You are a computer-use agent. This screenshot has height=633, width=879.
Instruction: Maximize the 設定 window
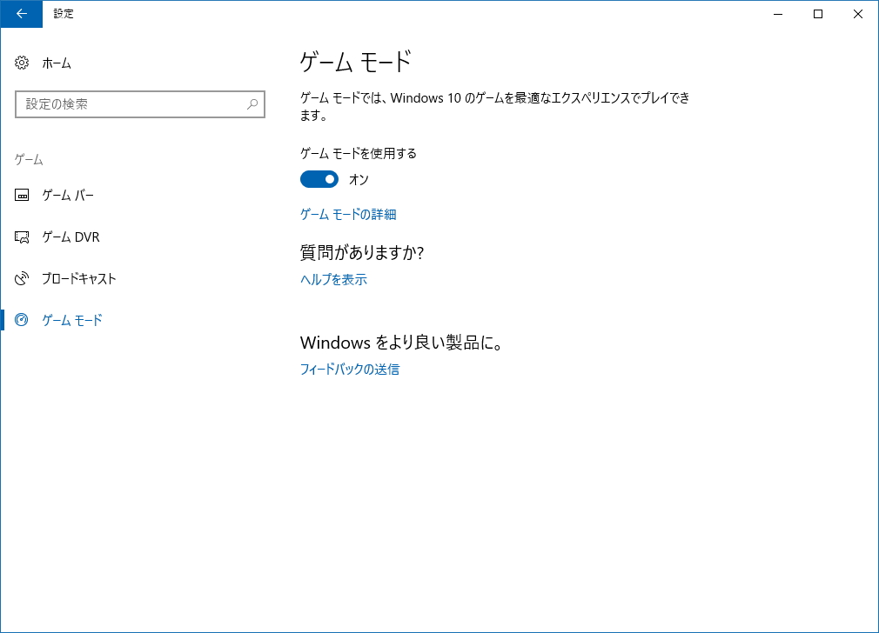(818, 14)
